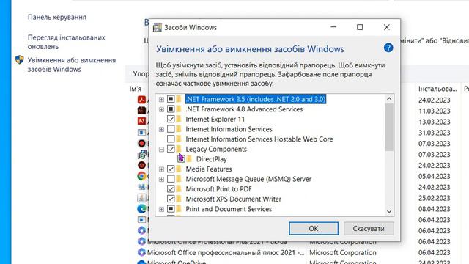Toggle the Print and Document Services checkbox
The width and height of the screenshot is (469, 264).
point(171,209)
